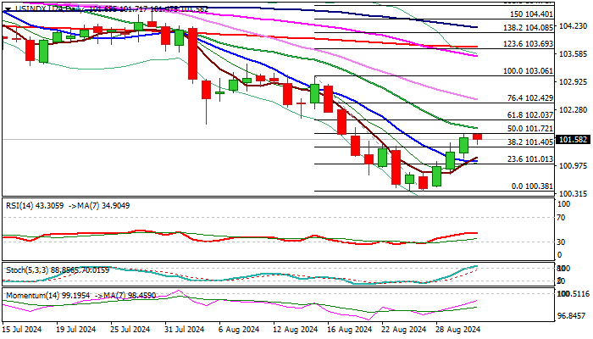
Task: Click the 25 Jul 2024 date label
Action: pos(130,330)
